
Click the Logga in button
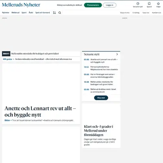[110, 5]
